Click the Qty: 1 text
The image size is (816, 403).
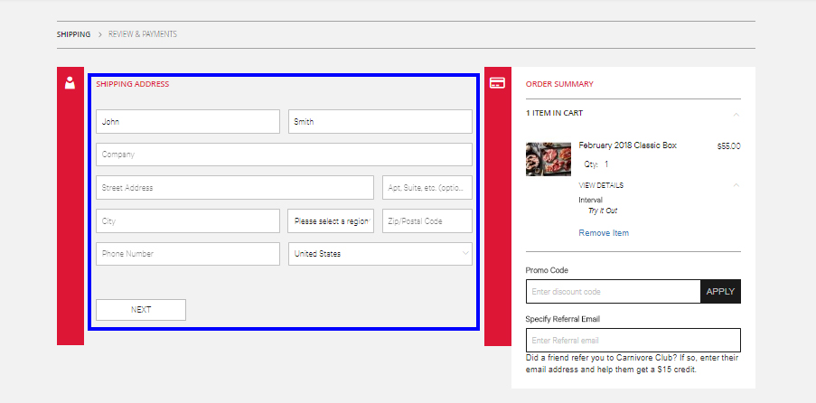coord(596,164)
